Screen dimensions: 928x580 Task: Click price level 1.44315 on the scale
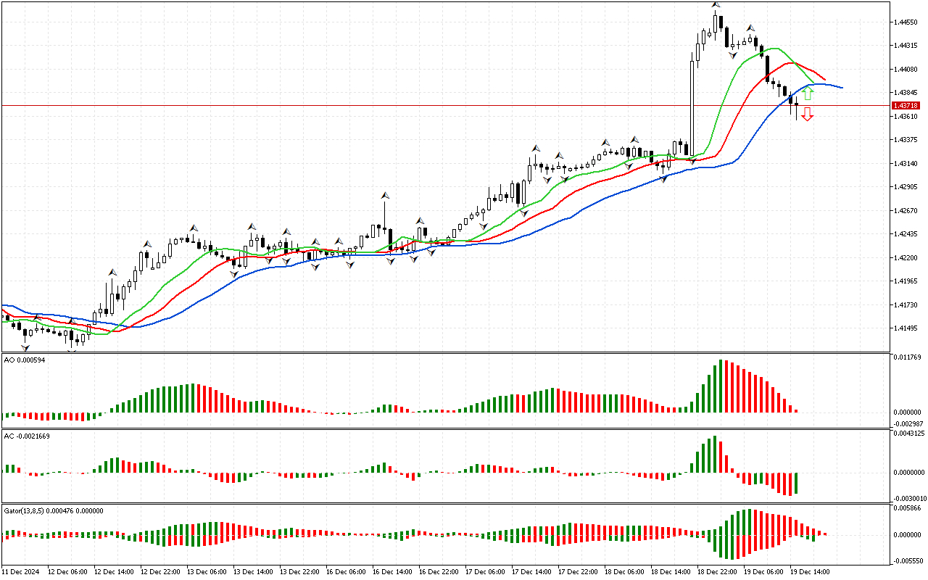(907, 46)
